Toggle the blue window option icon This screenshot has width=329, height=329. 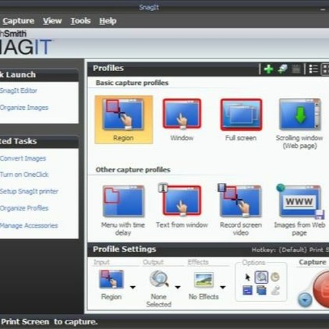[247, 290]
